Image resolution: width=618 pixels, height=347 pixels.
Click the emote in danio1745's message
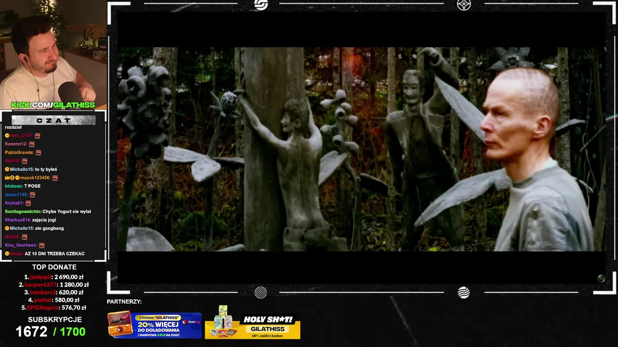click(32, 195)
